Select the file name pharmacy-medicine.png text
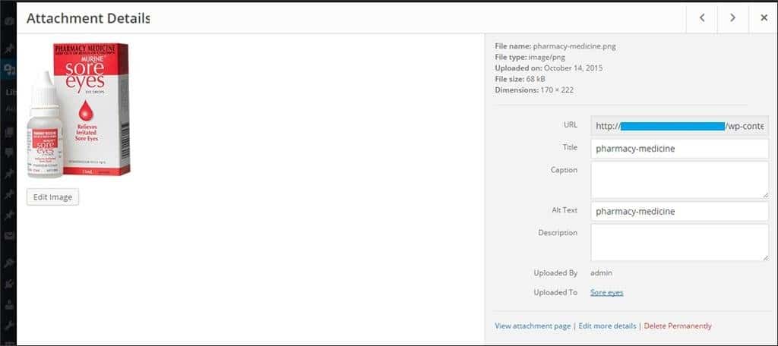 574,46
